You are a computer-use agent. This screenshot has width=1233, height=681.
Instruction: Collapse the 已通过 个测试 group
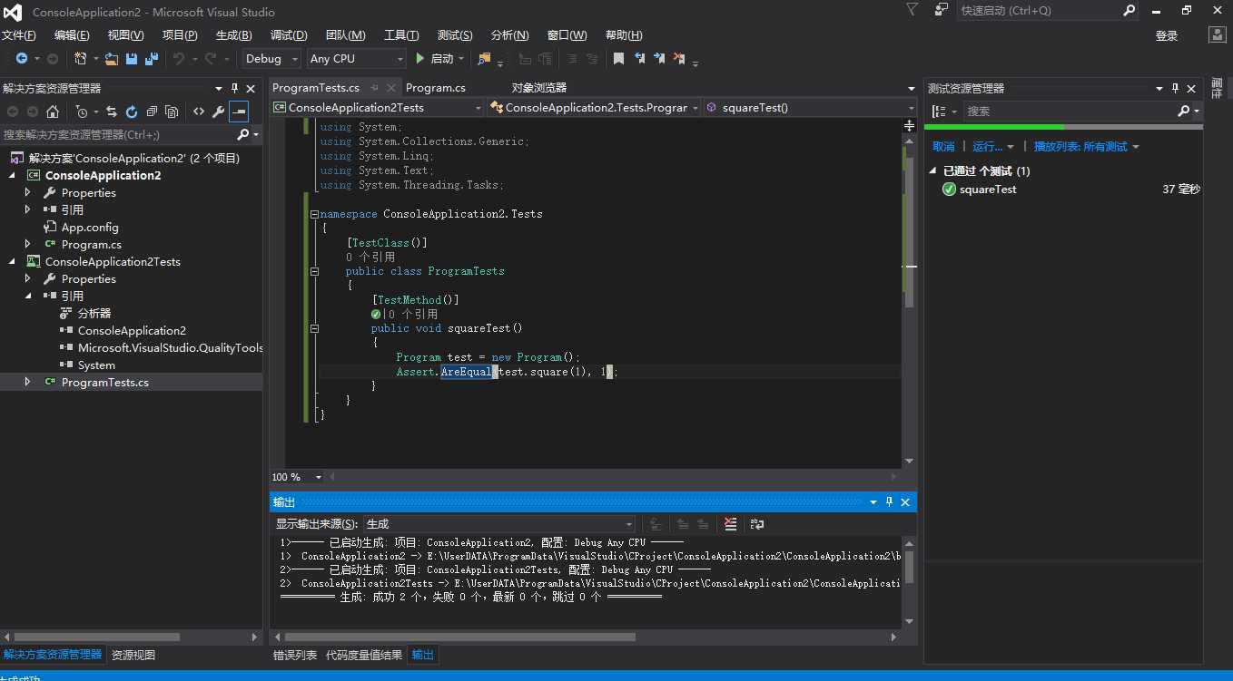932,170
